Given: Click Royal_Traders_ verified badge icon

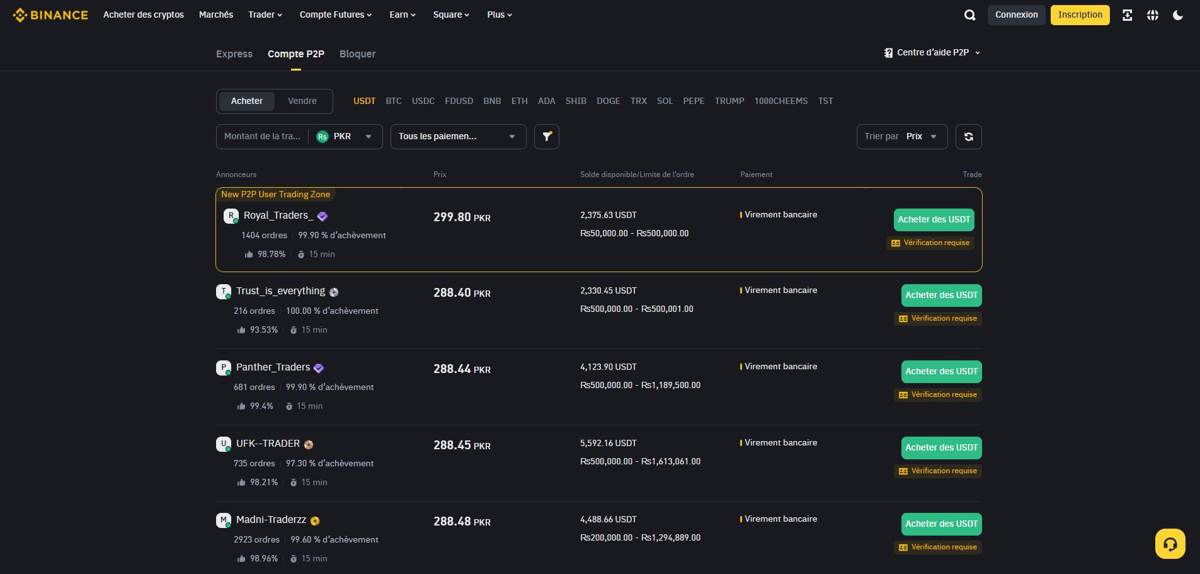Looking at the screenshot, I should [x=323, y=216].
